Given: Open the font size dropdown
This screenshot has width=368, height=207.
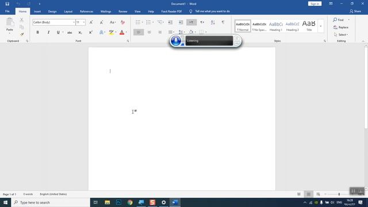Looking at the screenshot, I should (84, 22).
